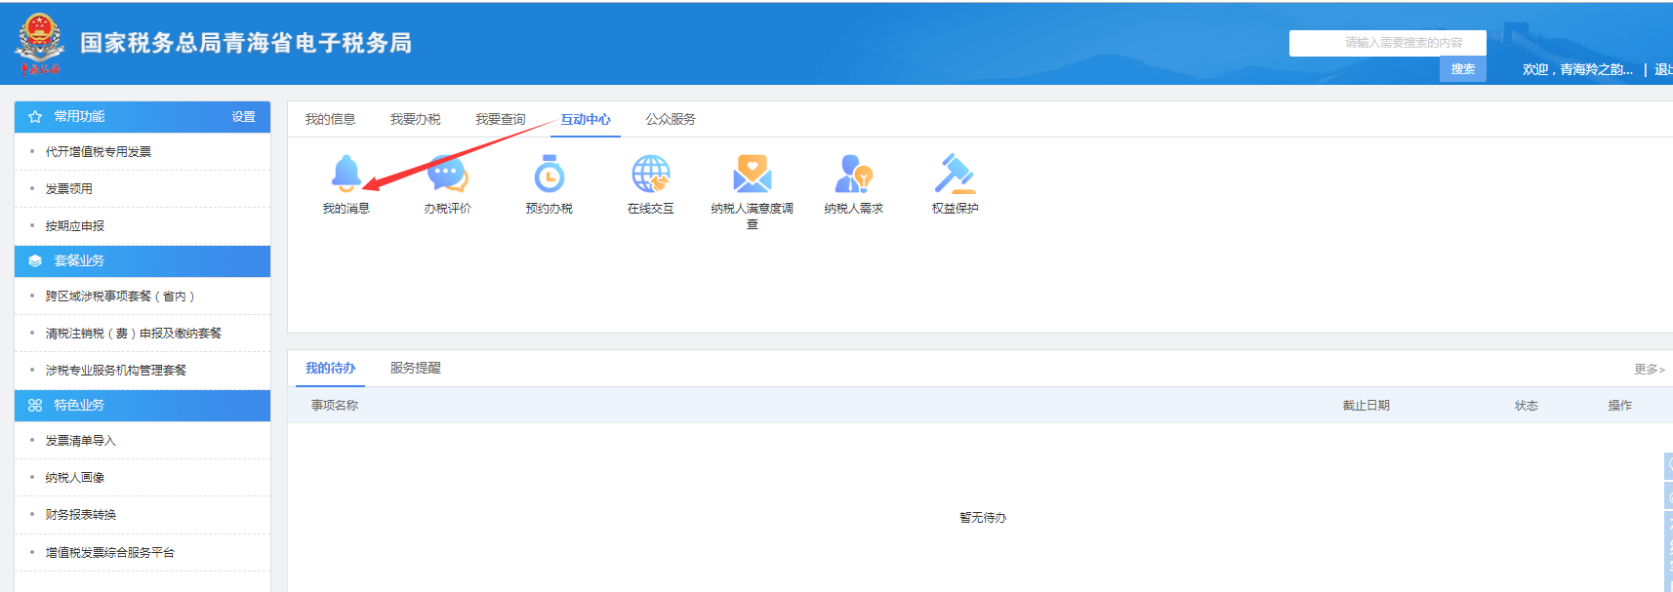
Task: Open 代开增值税专用发票 in sidebar
Action: tap(99, 152)
